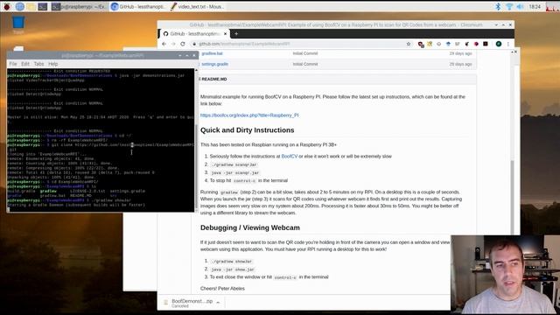This screenshot has height=315, width=560.
Task: Open the BoofCV link in step one
Action: 290,157
